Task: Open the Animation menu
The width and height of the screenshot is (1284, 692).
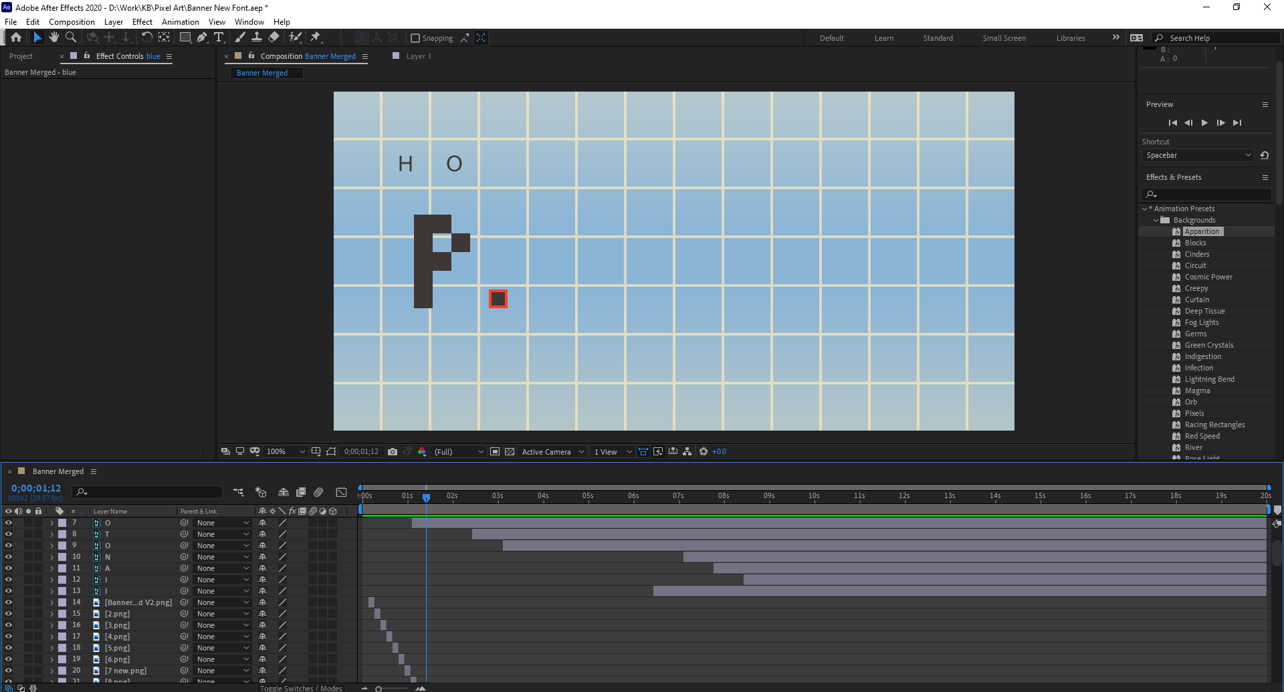Action: coord(180,22)
